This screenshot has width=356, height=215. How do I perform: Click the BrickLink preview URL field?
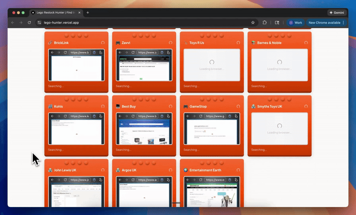(80, 52)
